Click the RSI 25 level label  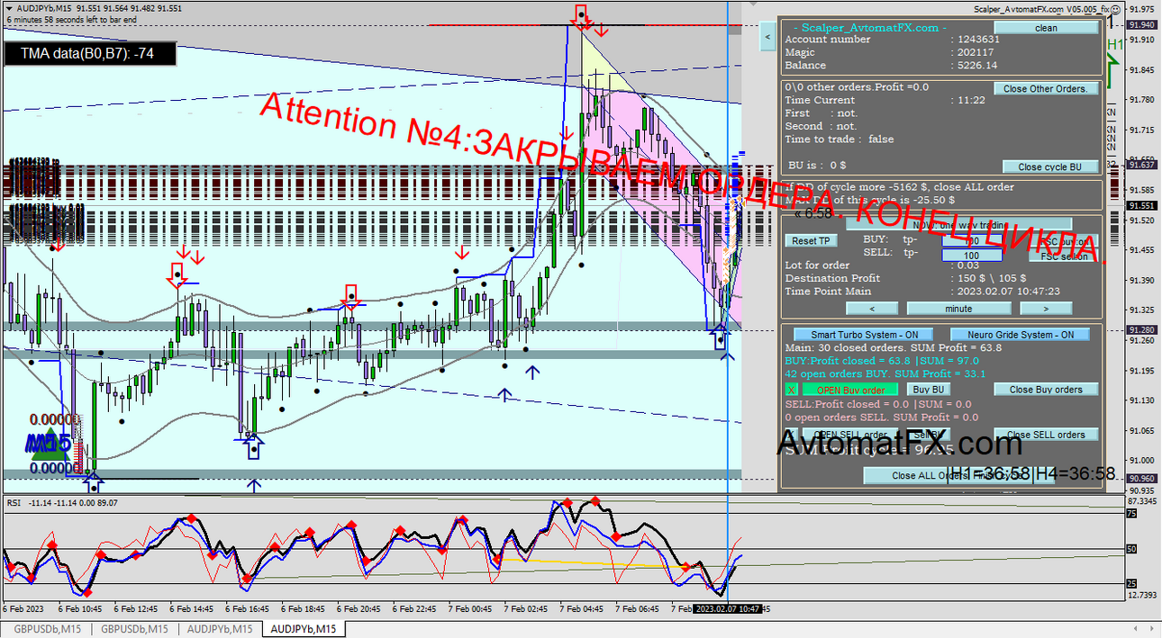tap(1131, 583)
